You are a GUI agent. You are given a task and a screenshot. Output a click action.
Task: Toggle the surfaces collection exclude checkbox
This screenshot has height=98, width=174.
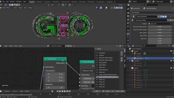tap(171, 61)
